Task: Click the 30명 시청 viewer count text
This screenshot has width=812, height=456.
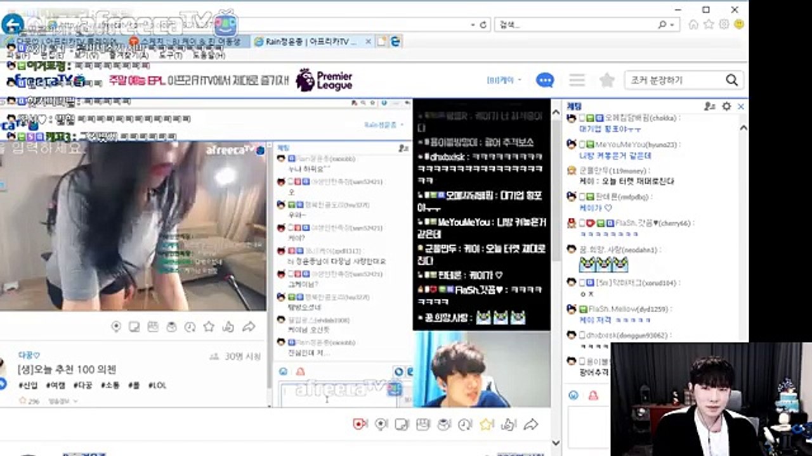Action: [x=242, y=357]
